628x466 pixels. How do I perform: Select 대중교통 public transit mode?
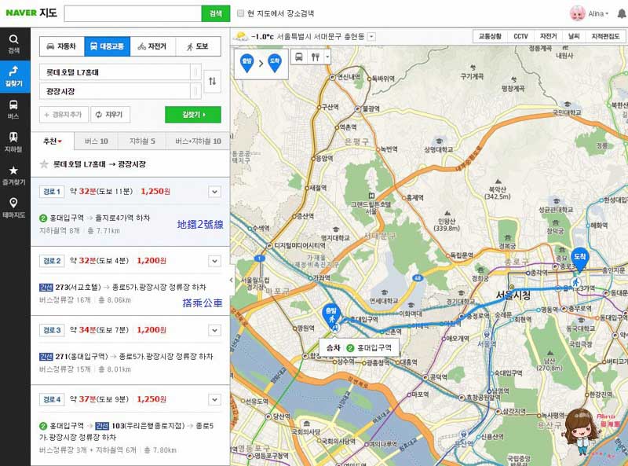pos(107,46)
